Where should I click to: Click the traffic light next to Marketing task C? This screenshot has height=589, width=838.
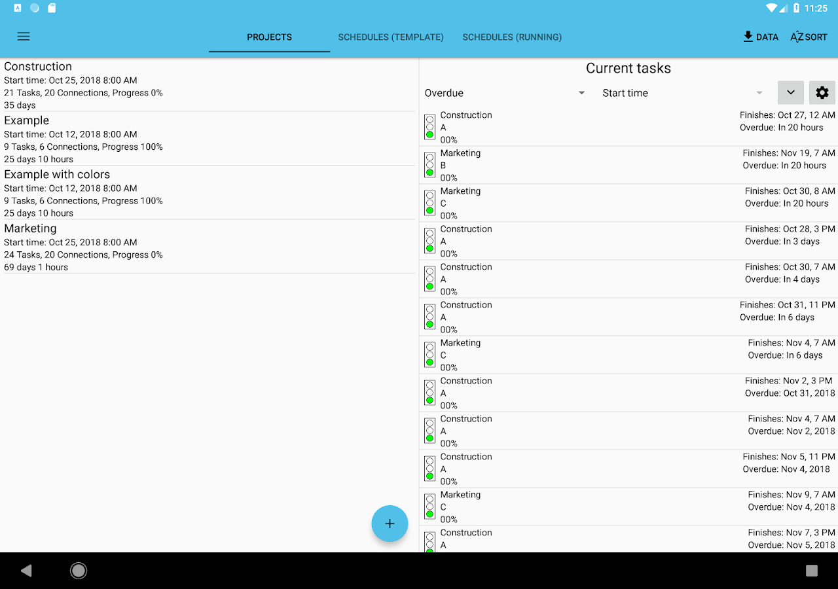(429, 203)
